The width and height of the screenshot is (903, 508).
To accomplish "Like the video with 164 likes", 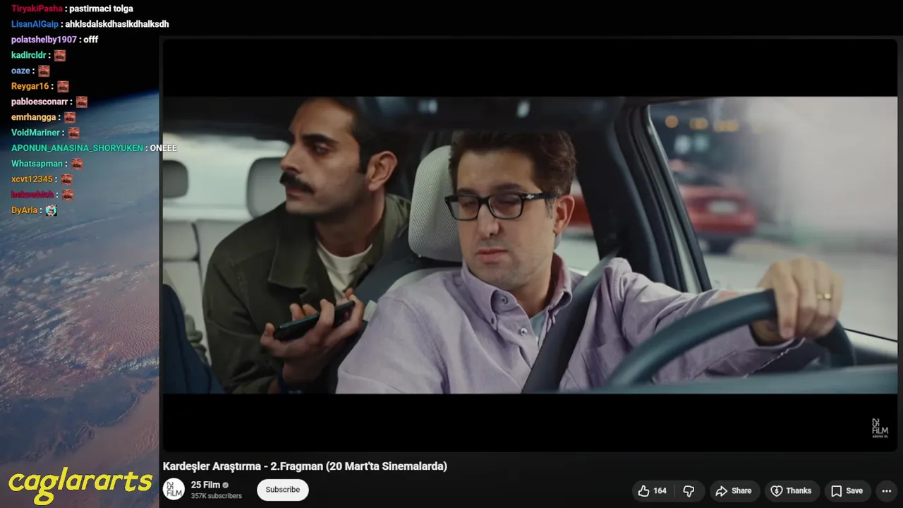I will (652, 491).
